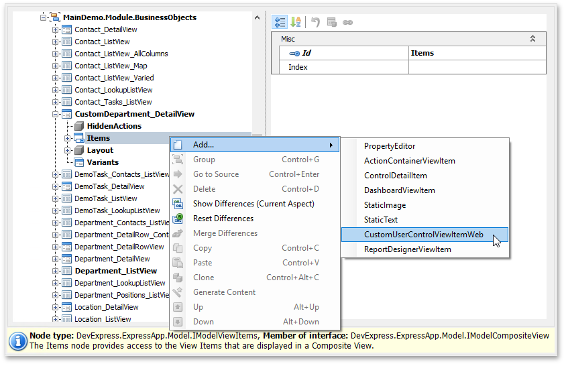Pick PropertyEditor from the Add submenu
Screen dimensions: 566x366
pyautogui.click(x=389, y=146)
